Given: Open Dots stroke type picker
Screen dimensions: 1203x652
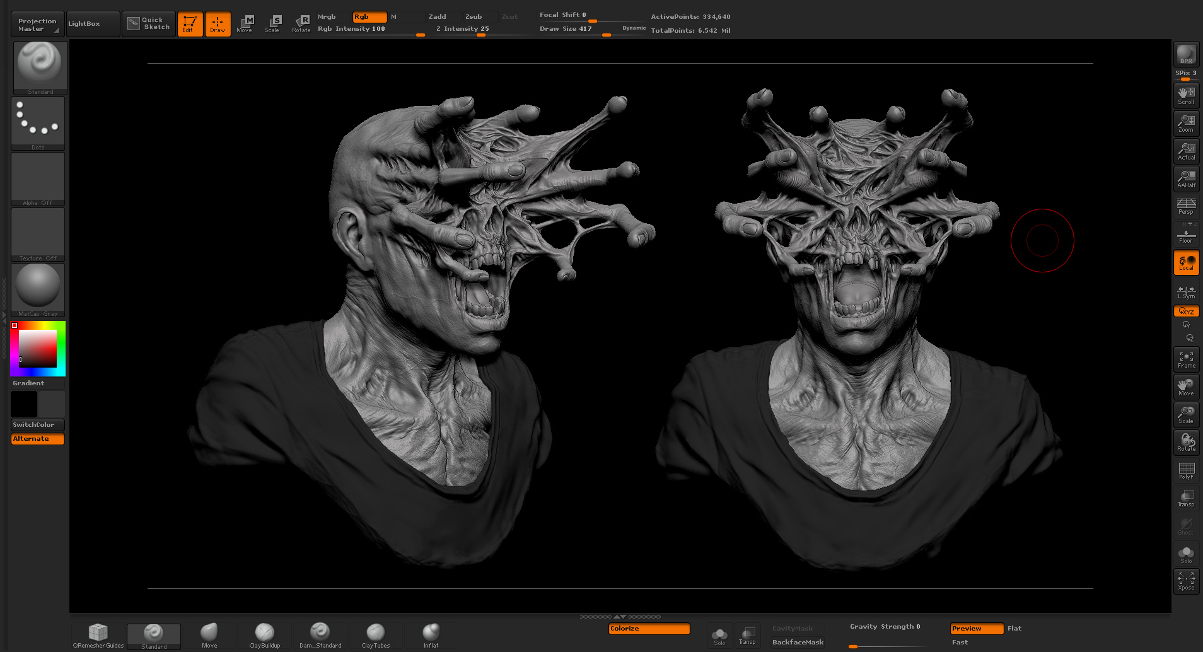Looking at the screenshot, I should (x=38, y=123).
